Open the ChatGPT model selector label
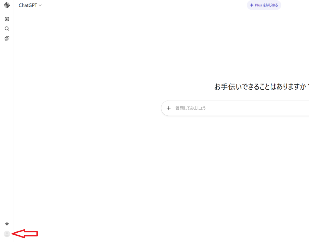 point(28,5)
